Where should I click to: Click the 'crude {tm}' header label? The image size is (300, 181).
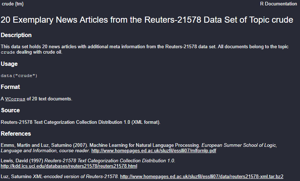click(13, 4)
